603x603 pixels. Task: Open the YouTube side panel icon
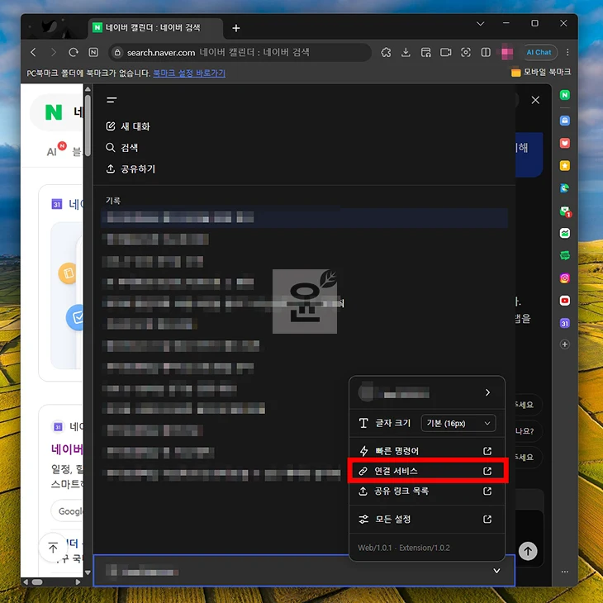click(564, 301)
